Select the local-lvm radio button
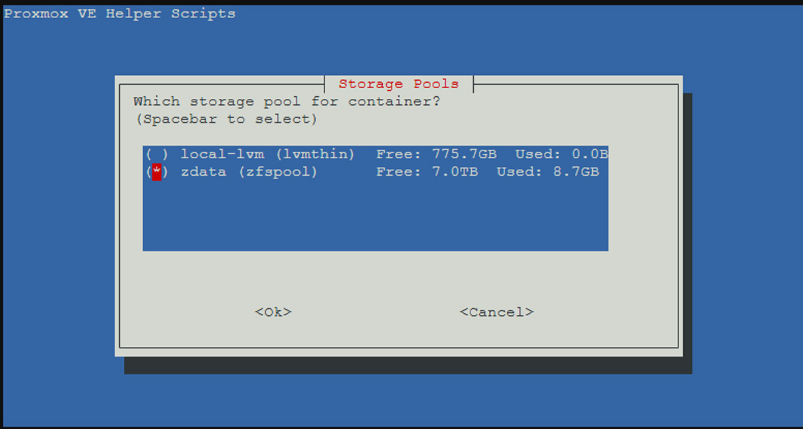 point(157,154)
